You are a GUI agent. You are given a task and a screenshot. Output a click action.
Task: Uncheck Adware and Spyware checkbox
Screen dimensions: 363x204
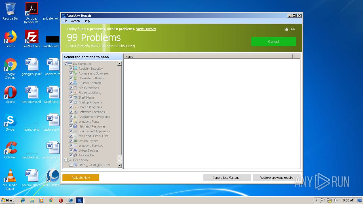coord(71,73)
